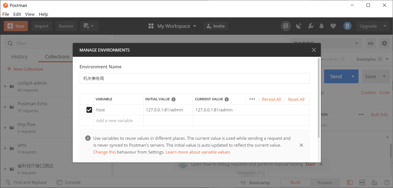Toggle the sidebar layout icon
The image size is (393, 188).
[349, 182]
